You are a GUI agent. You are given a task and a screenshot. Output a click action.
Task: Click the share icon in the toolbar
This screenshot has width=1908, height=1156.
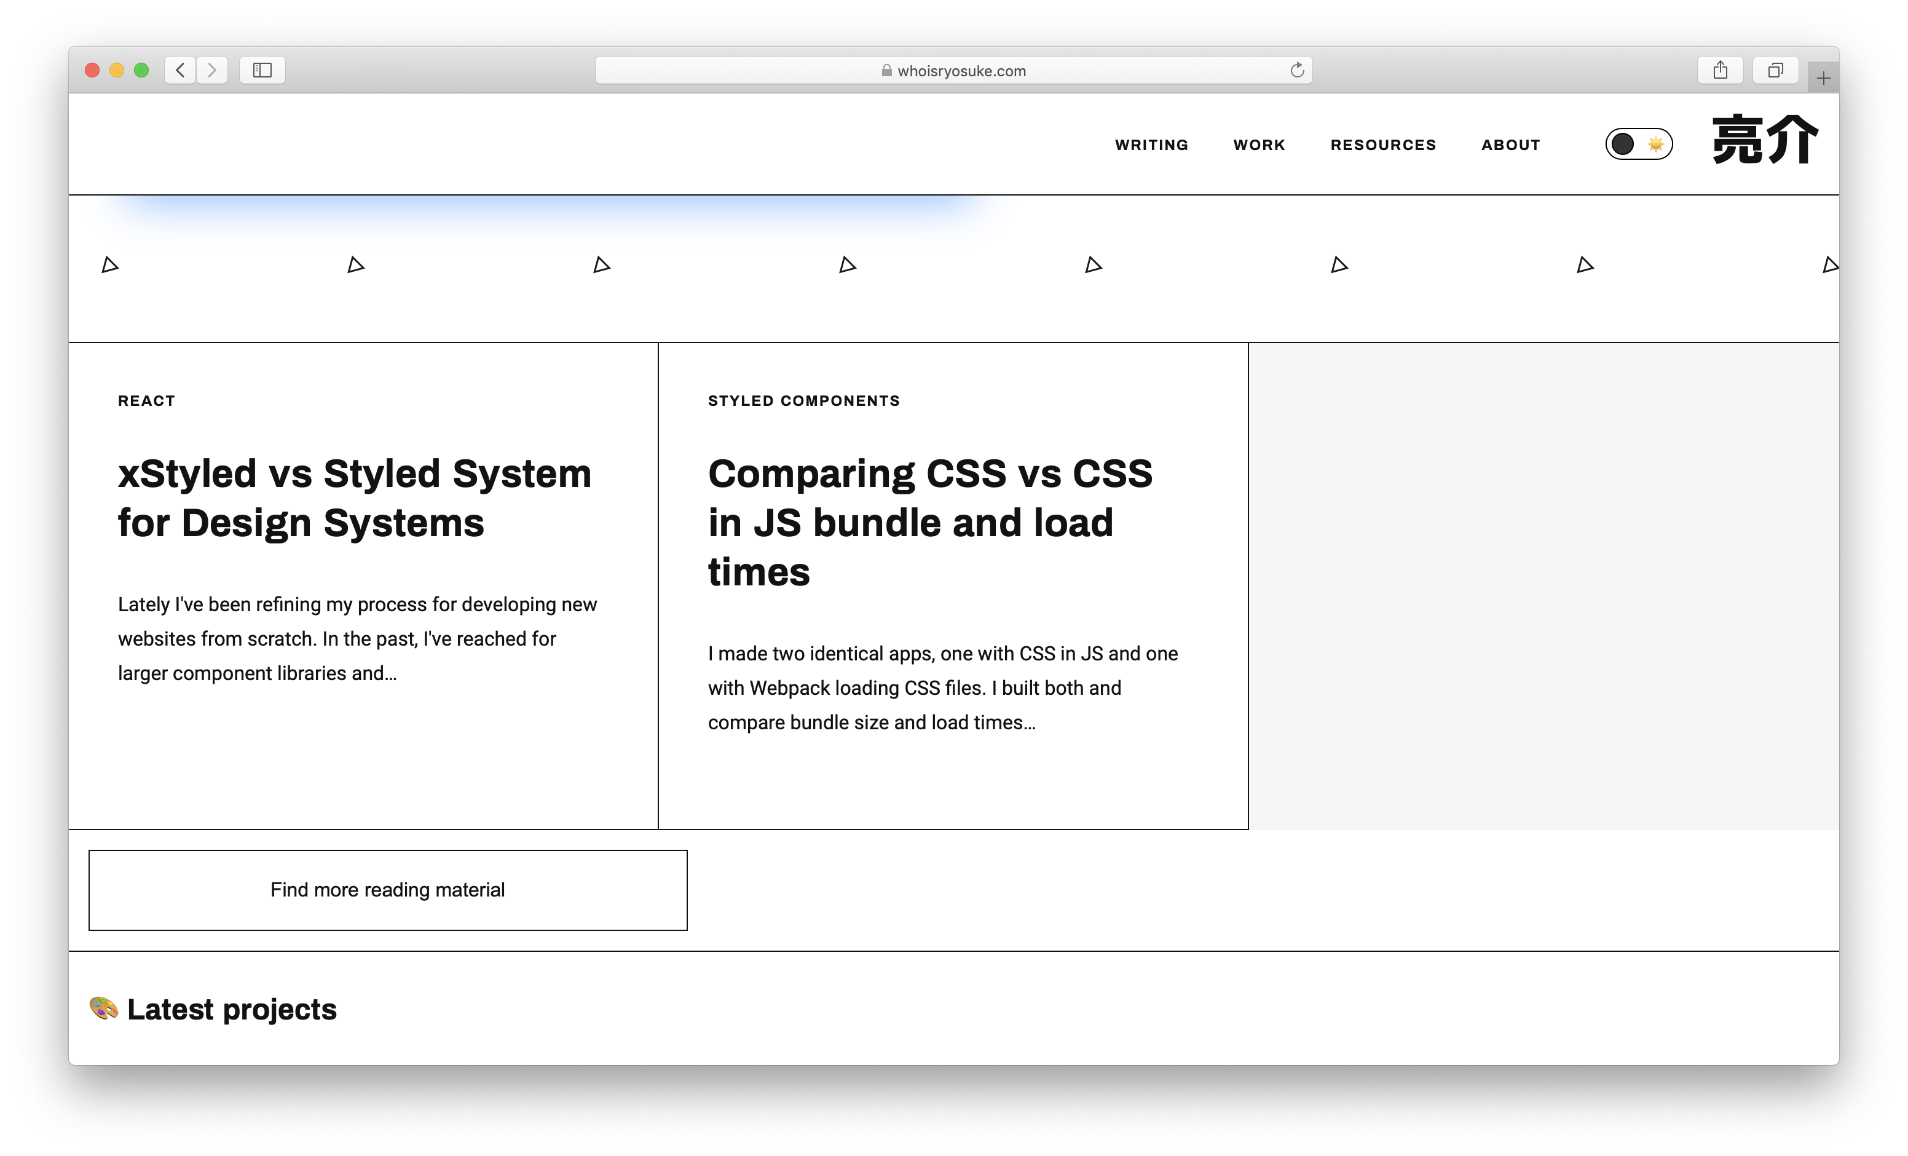click(x=1721, y=69)
